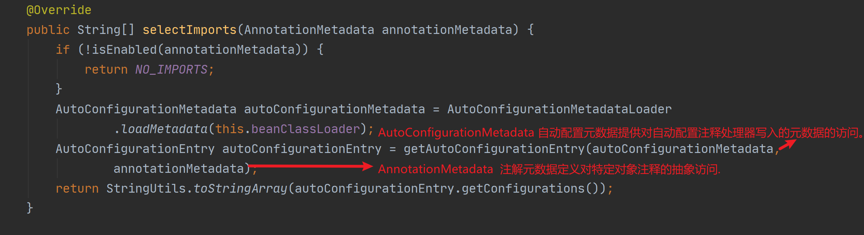Click the toStringArray method call
The image size is (864, 235).
click(x=240, y=188)
